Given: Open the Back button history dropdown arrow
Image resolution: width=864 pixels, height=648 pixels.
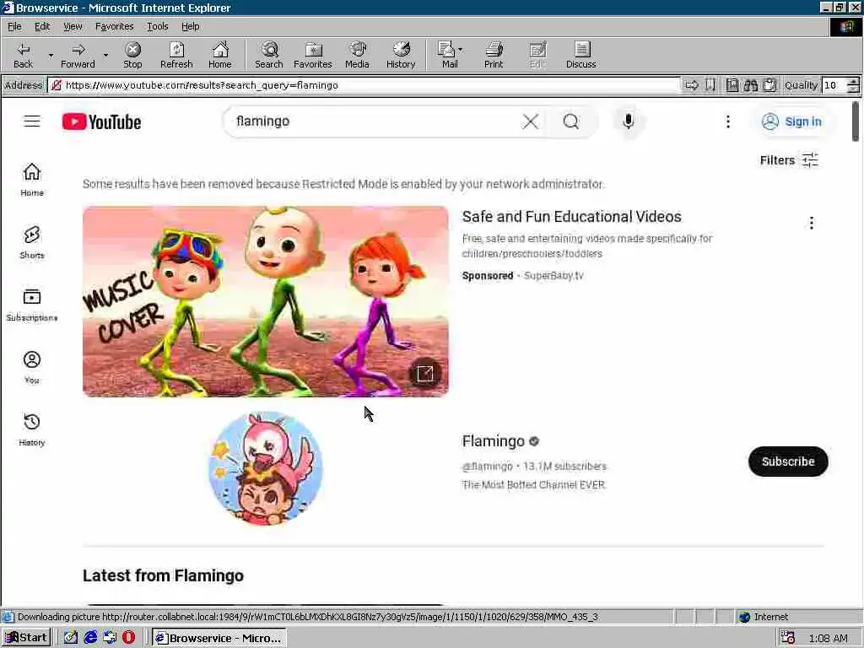Looking at the screenshot, I should 51,55.
